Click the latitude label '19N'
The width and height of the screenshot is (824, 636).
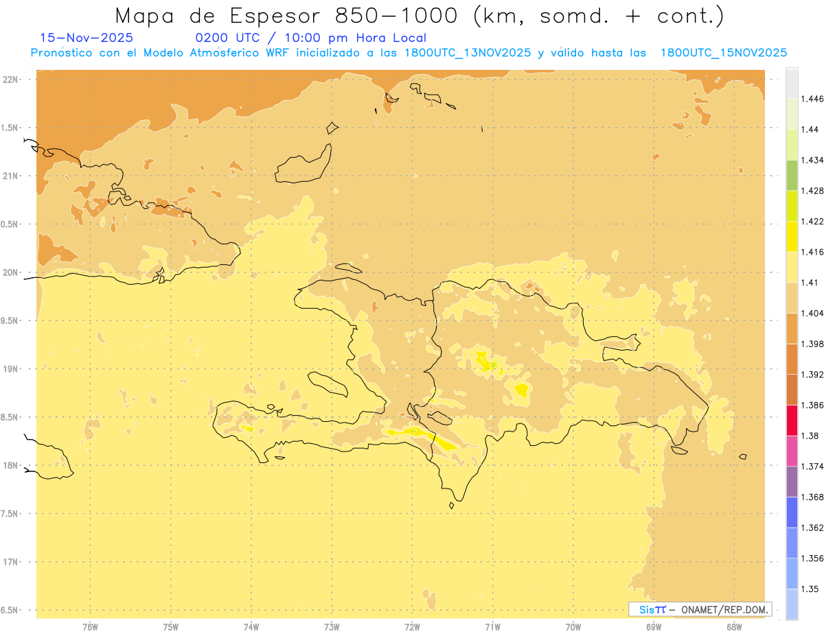tap(10, 369)
